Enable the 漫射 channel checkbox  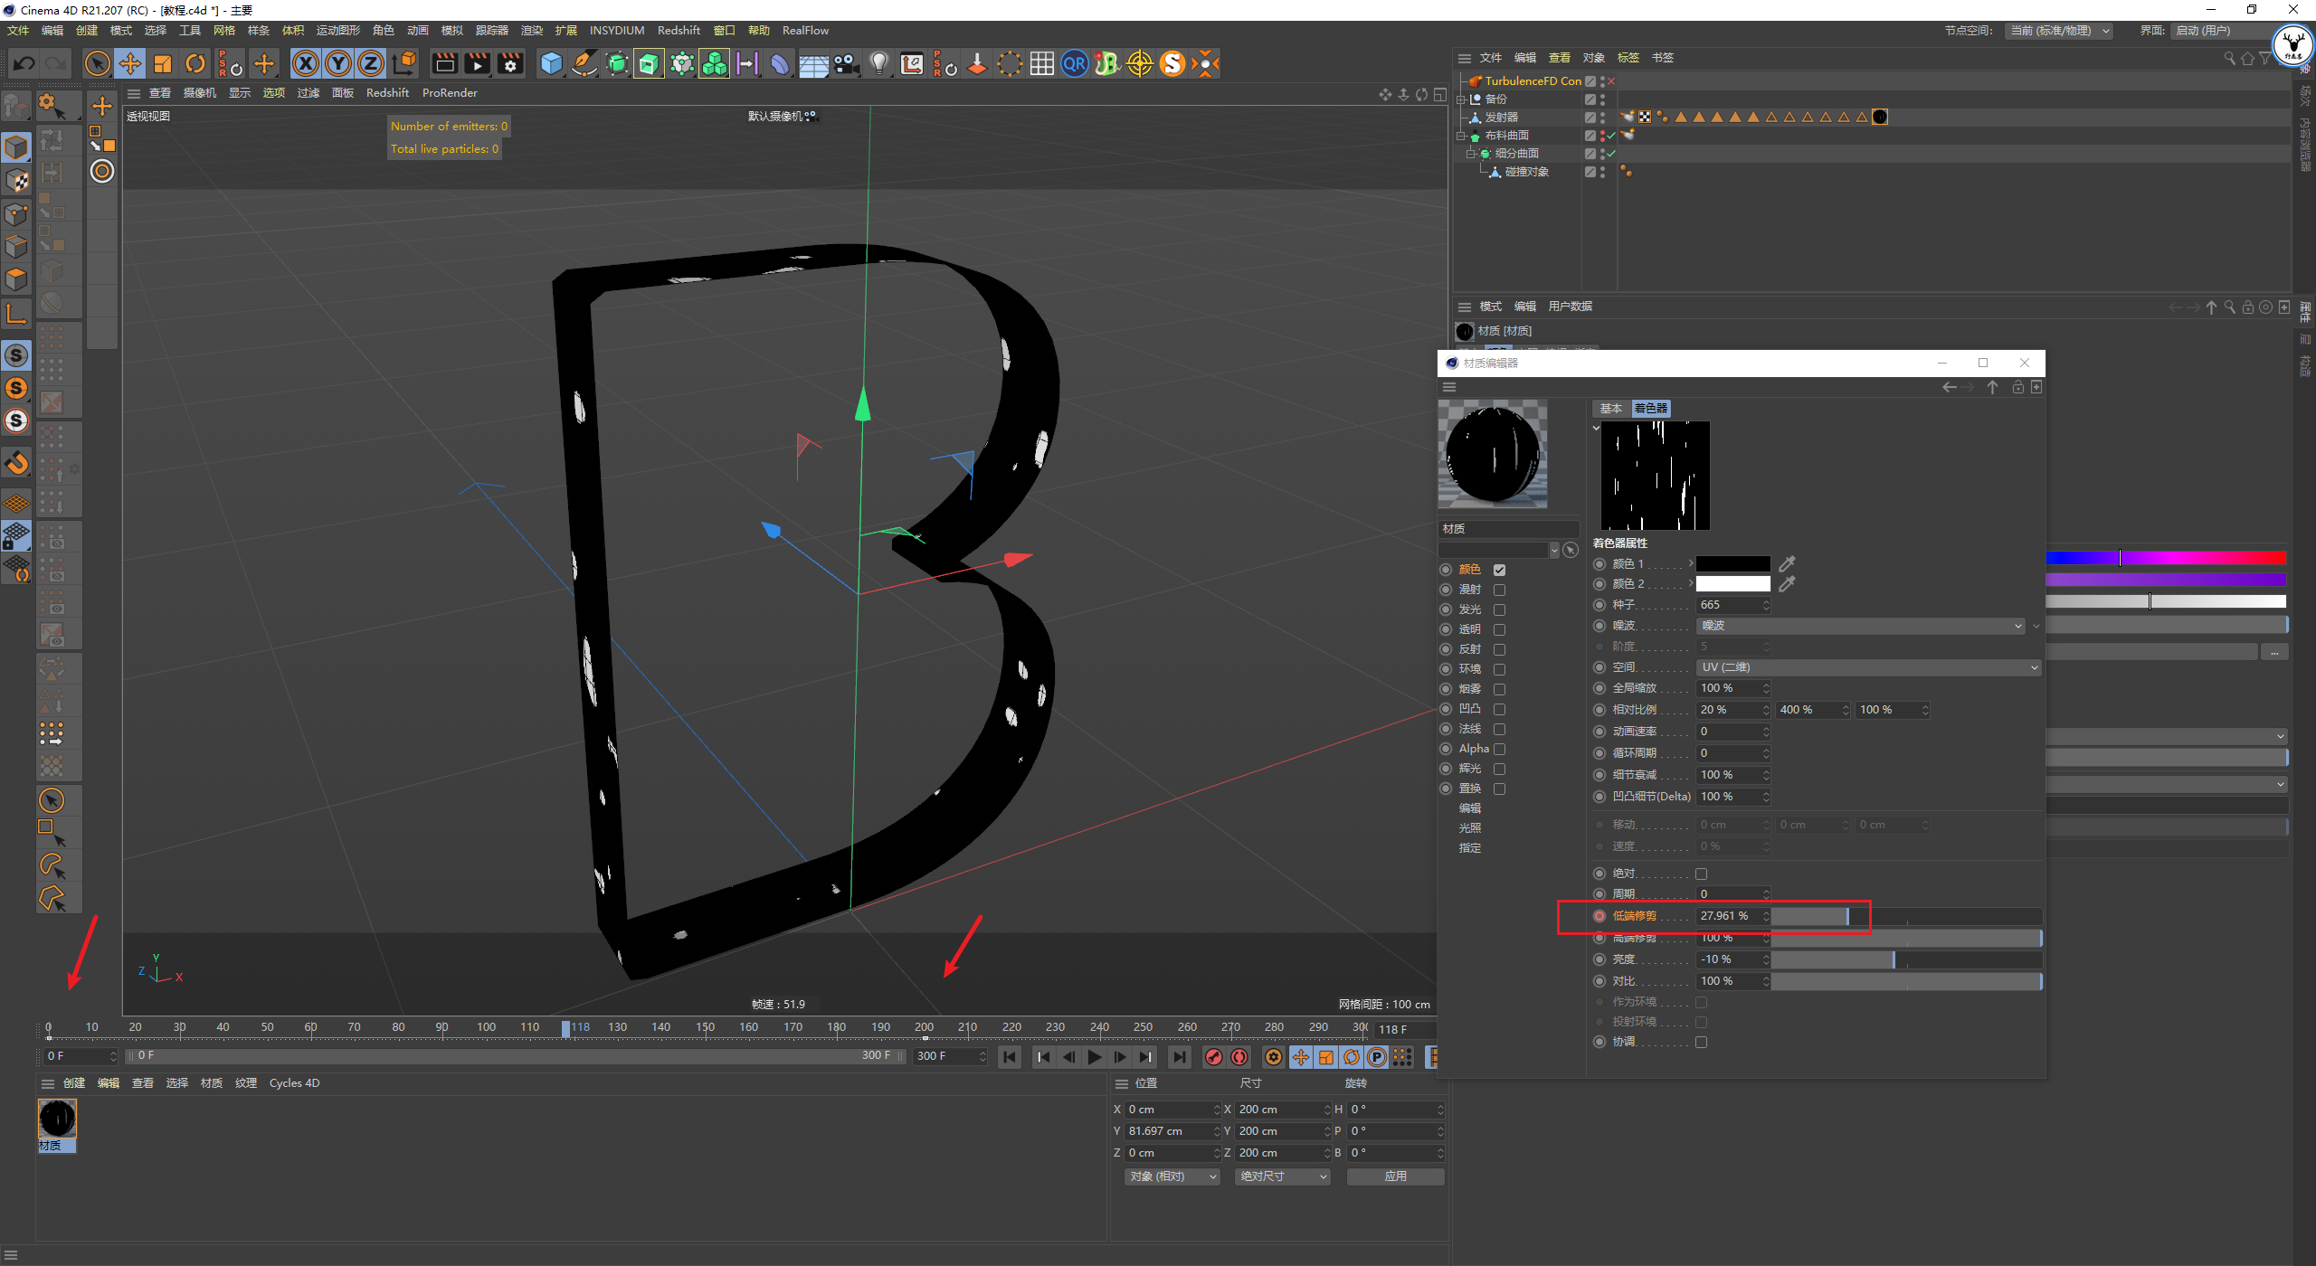[x=1499, y=590]
